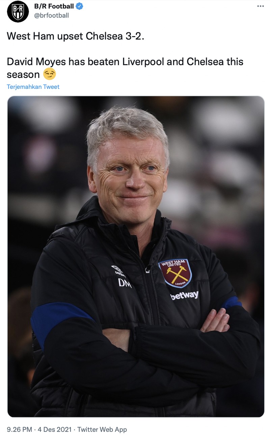Click the Twitter Web App source label

tap(101, 430)
